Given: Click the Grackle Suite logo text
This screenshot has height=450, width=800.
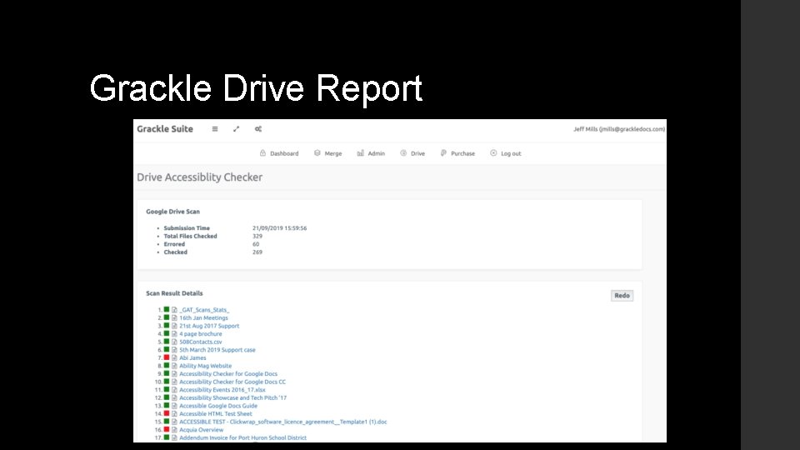Looking at the screenshot, I should point(165,129).
